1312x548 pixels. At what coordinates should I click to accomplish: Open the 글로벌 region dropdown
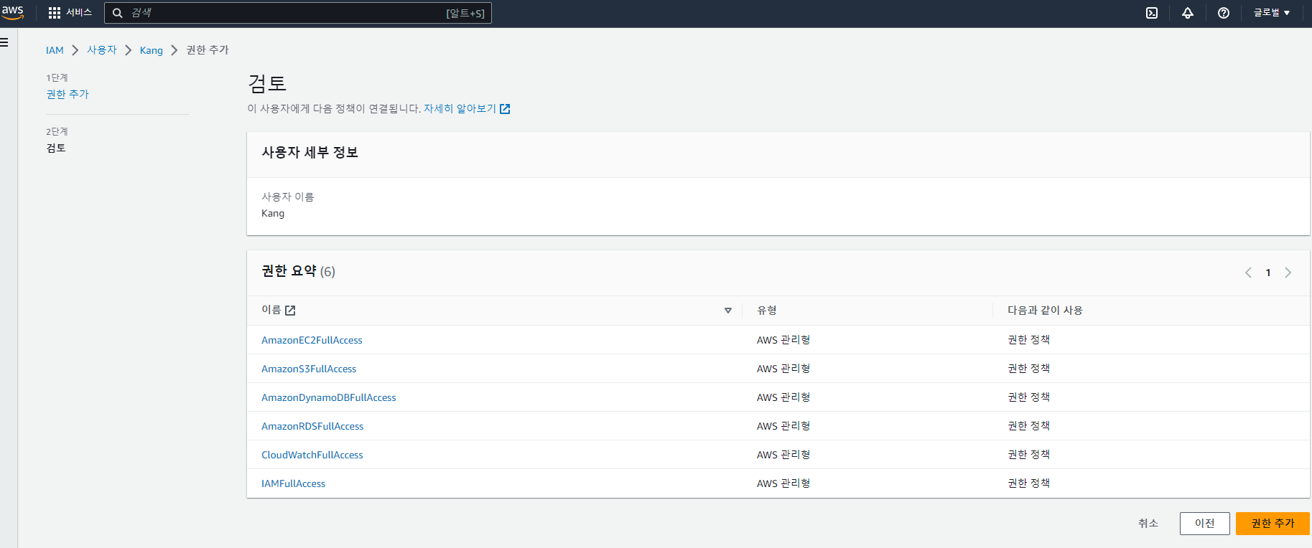[1272, 13]
